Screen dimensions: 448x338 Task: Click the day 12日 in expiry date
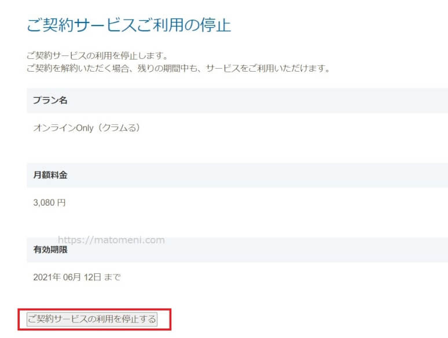click(93, 277)
